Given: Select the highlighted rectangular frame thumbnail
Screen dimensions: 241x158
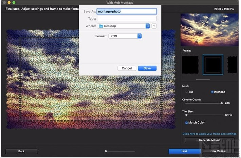Looking at the screenshot, I should pos(213,65).
